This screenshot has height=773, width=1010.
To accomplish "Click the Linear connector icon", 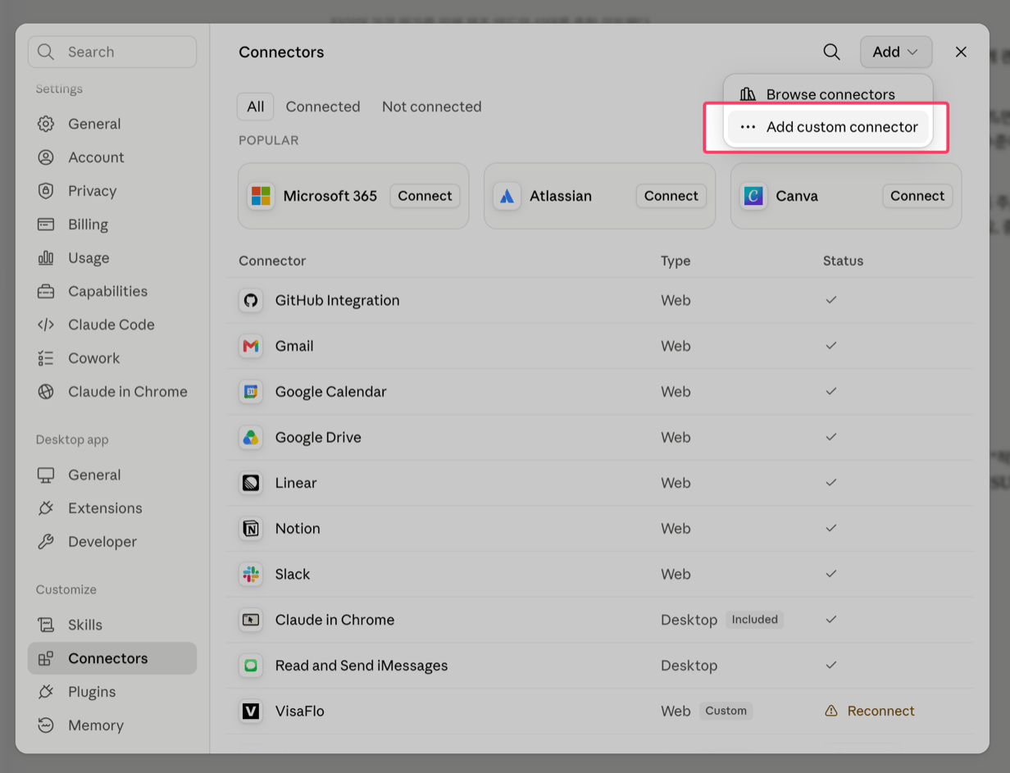I will [251, 483].
